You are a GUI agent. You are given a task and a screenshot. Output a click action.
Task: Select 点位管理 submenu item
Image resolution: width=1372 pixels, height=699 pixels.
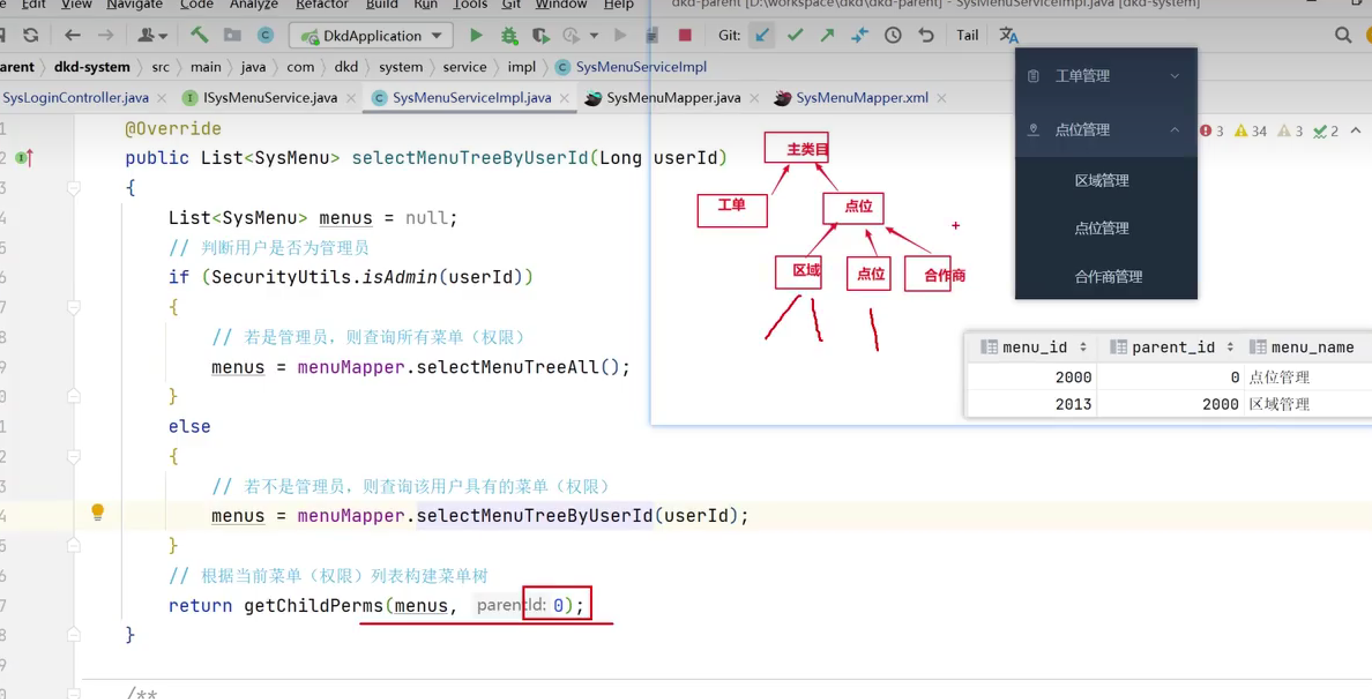(x=1101, y=229)
